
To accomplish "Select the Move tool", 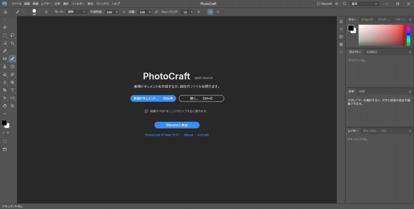I will [5, 27].
